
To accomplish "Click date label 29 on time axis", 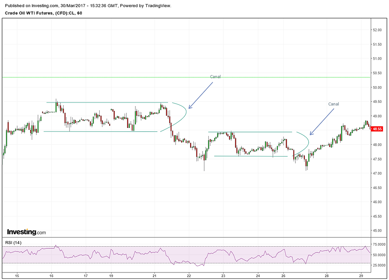I will click(361, 276).
